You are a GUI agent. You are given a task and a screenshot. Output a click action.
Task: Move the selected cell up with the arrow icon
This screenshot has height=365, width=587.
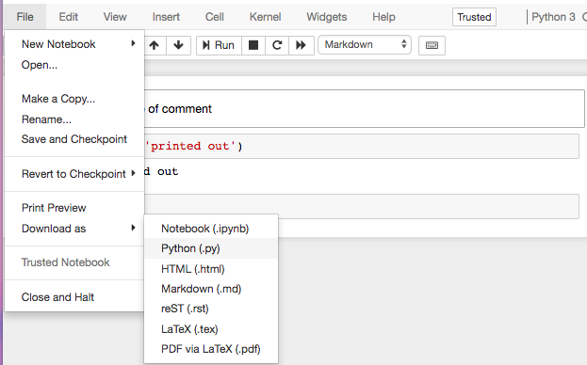point(155,45)
